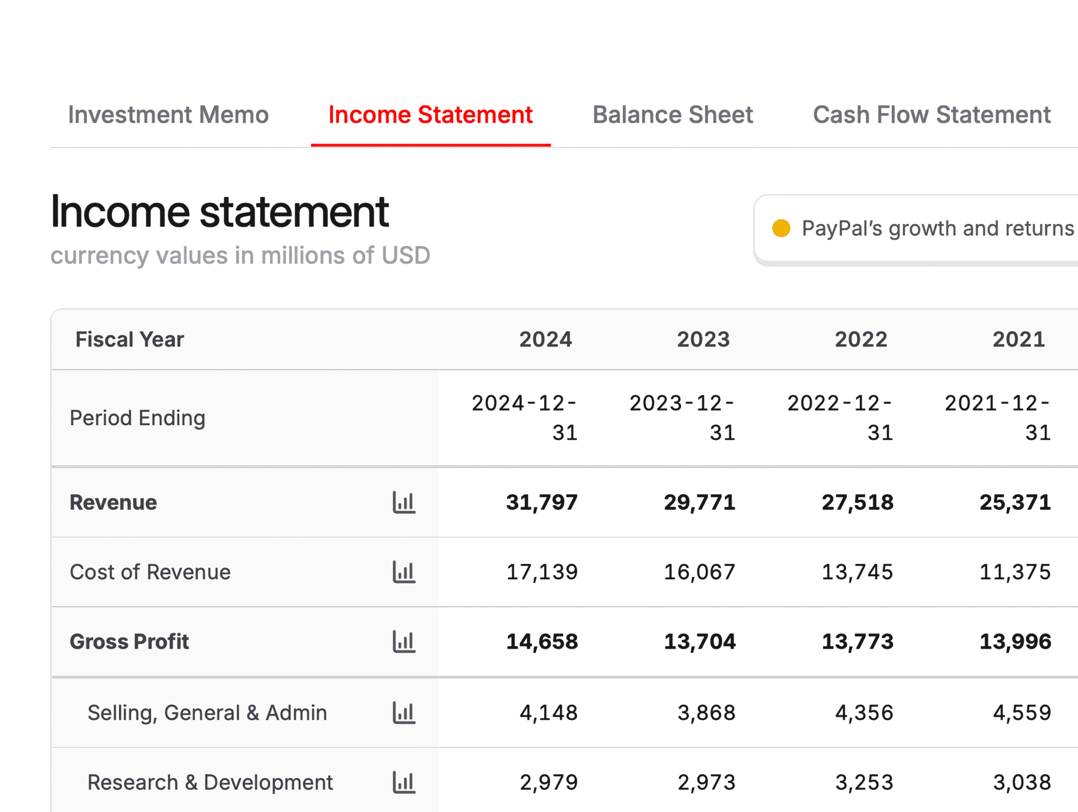Viewport: 1078px width, 812px height.
Task: Show the Gross Profit chart icon
Action: (x=404, y=642)
